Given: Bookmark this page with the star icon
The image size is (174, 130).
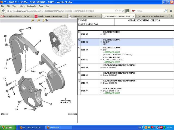Looking at the screenshot, I should [x=116, y=11].
